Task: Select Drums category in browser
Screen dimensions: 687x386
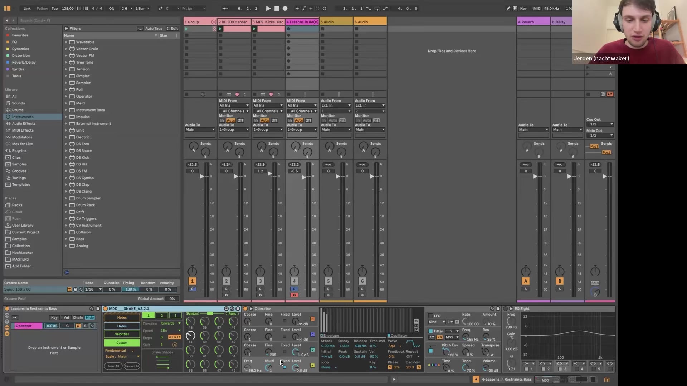Action: click(x=18, y=110)
